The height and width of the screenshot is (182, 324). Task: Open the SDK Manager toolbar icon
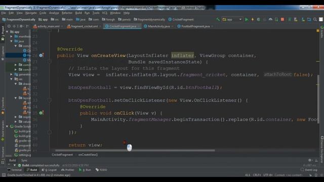point(303,19)
